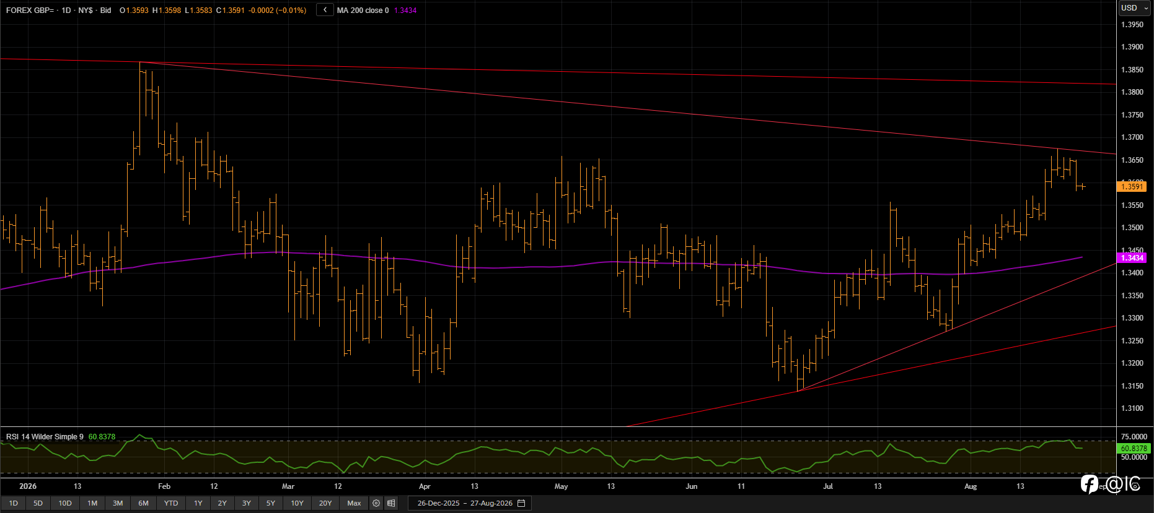
Task: Open the chart settings gear
Action: click(x=376, y=503)
